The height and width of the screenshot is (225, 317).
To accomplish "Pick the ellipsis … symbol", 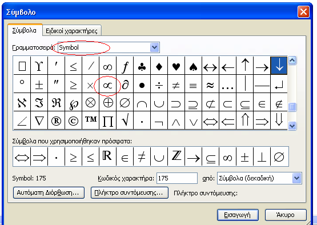I will [x=228, y=84].
